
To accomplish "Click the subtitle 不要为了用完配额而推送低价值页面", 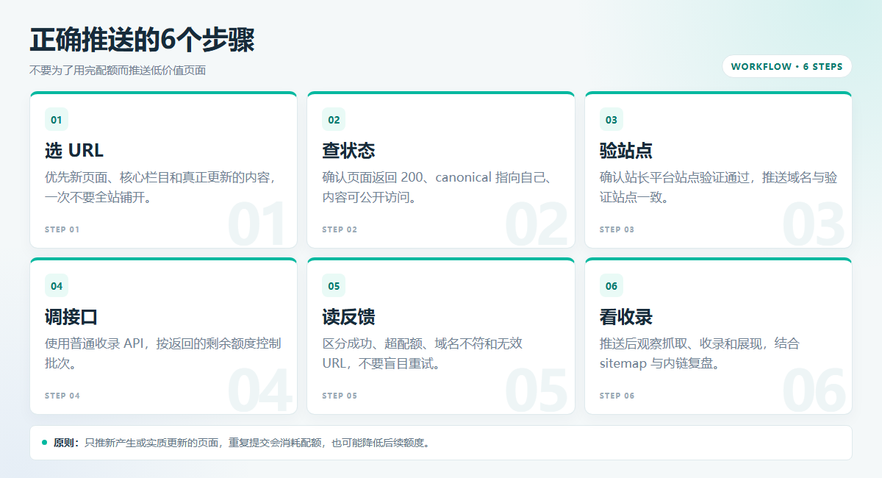I will 118,71.
